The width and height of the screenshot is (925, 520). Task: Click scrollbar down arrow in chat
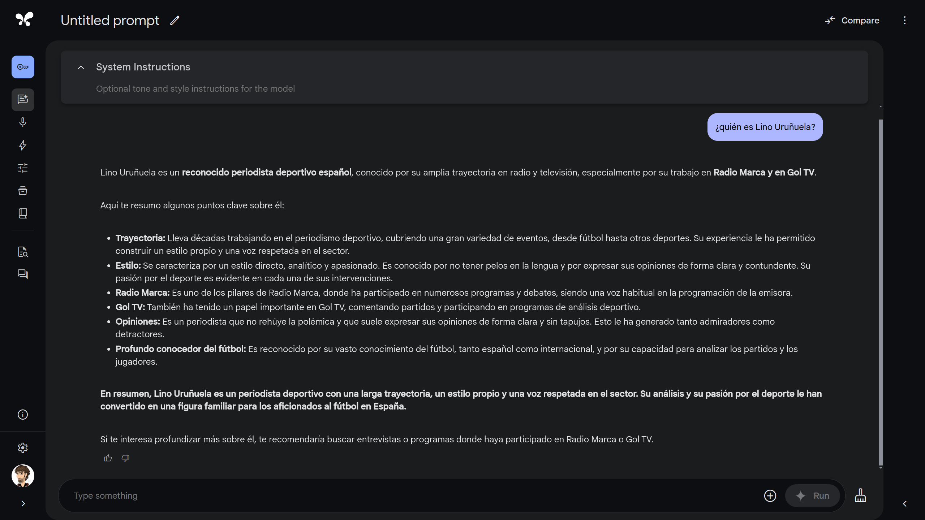click(x=881, y=468)
